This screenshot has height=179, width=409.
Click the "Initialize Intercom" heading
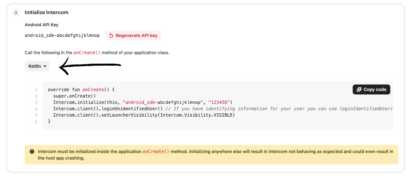point(46,13)
